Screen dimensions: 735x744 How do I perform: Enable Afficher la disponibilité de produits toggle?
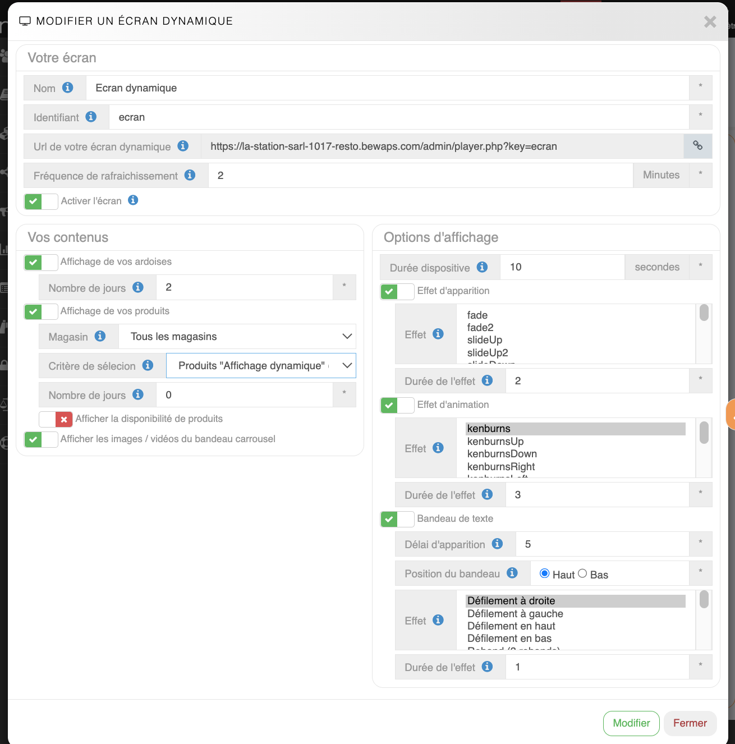(56, 419)
